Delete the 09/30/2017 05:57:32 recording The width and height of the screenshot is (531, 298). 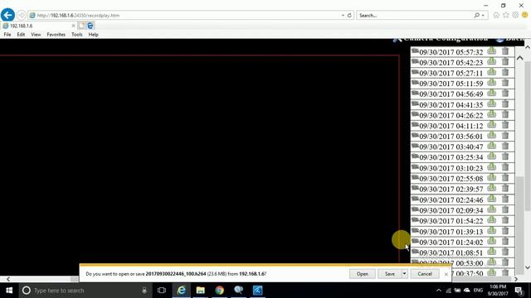tap(505, 51)
